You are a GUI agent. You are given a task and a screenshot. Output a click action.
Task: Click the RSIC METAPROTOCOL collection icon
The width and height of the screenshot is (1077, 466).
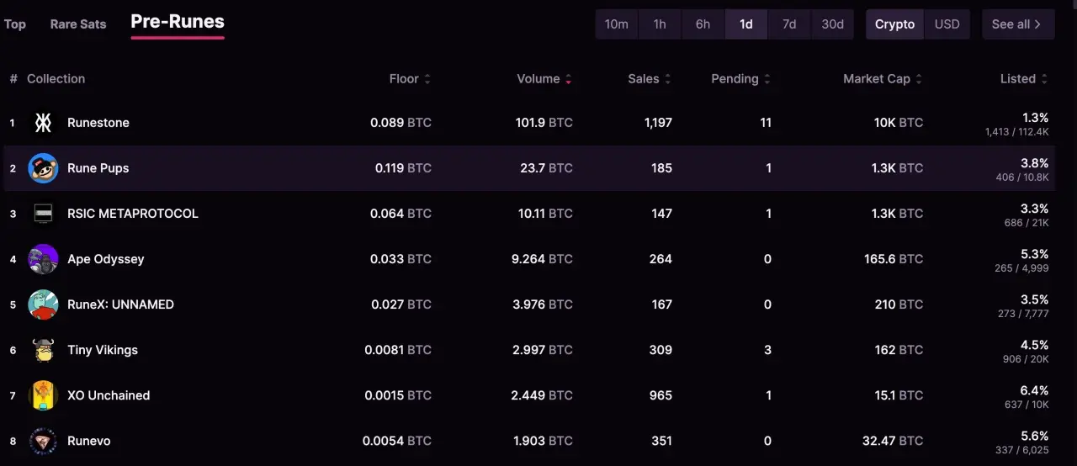click(x=43, y=214)
